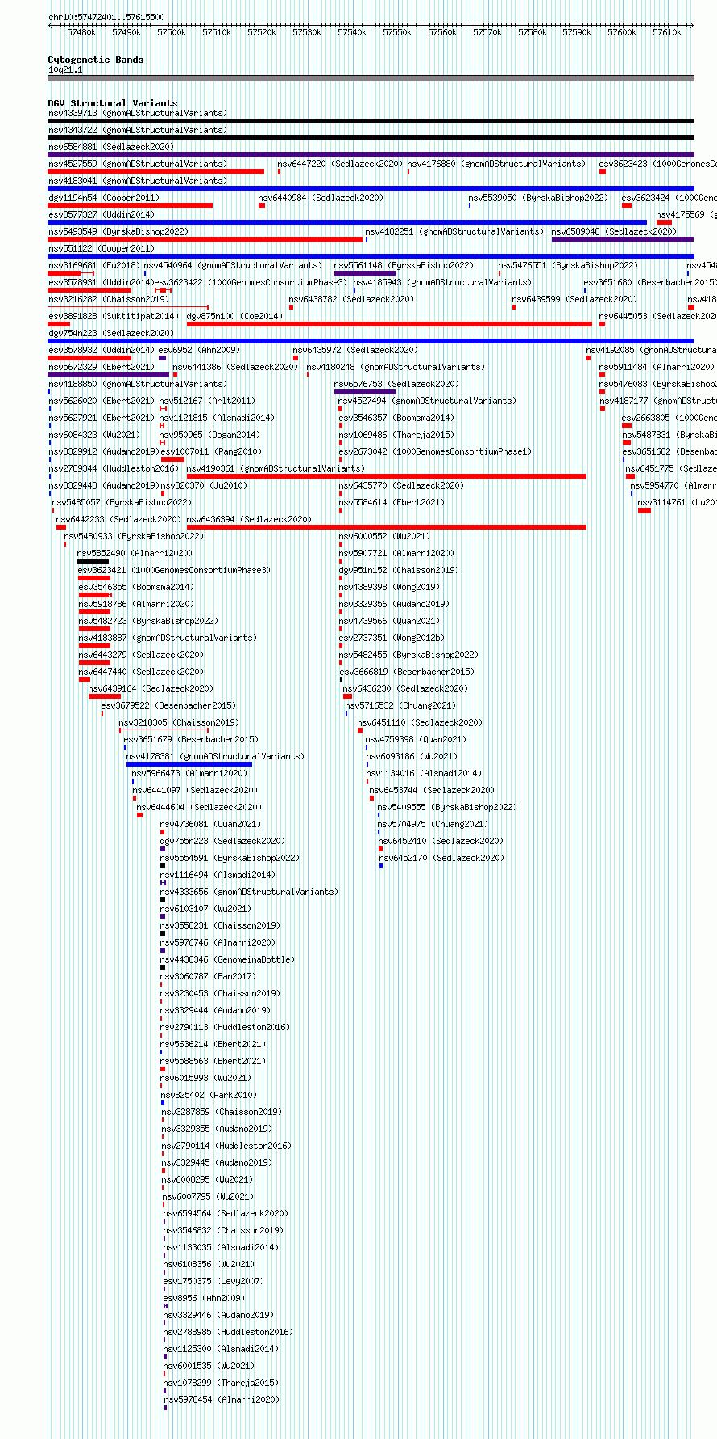Click purple bar below nsv6589048
The width and height of the screenshot is (717, 1439).
pyautogui.click(x=623, y=239)
